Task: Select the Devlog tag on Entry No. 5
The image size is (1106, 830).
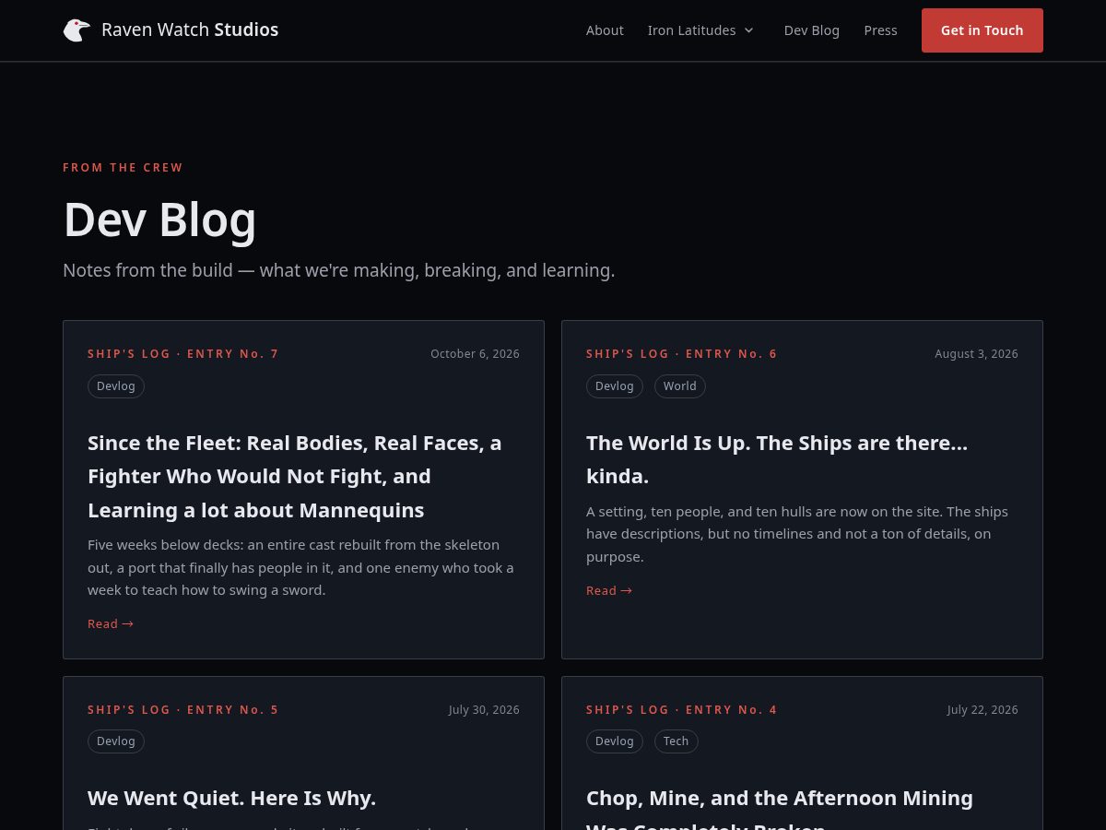Action: (x=116, y=741)
